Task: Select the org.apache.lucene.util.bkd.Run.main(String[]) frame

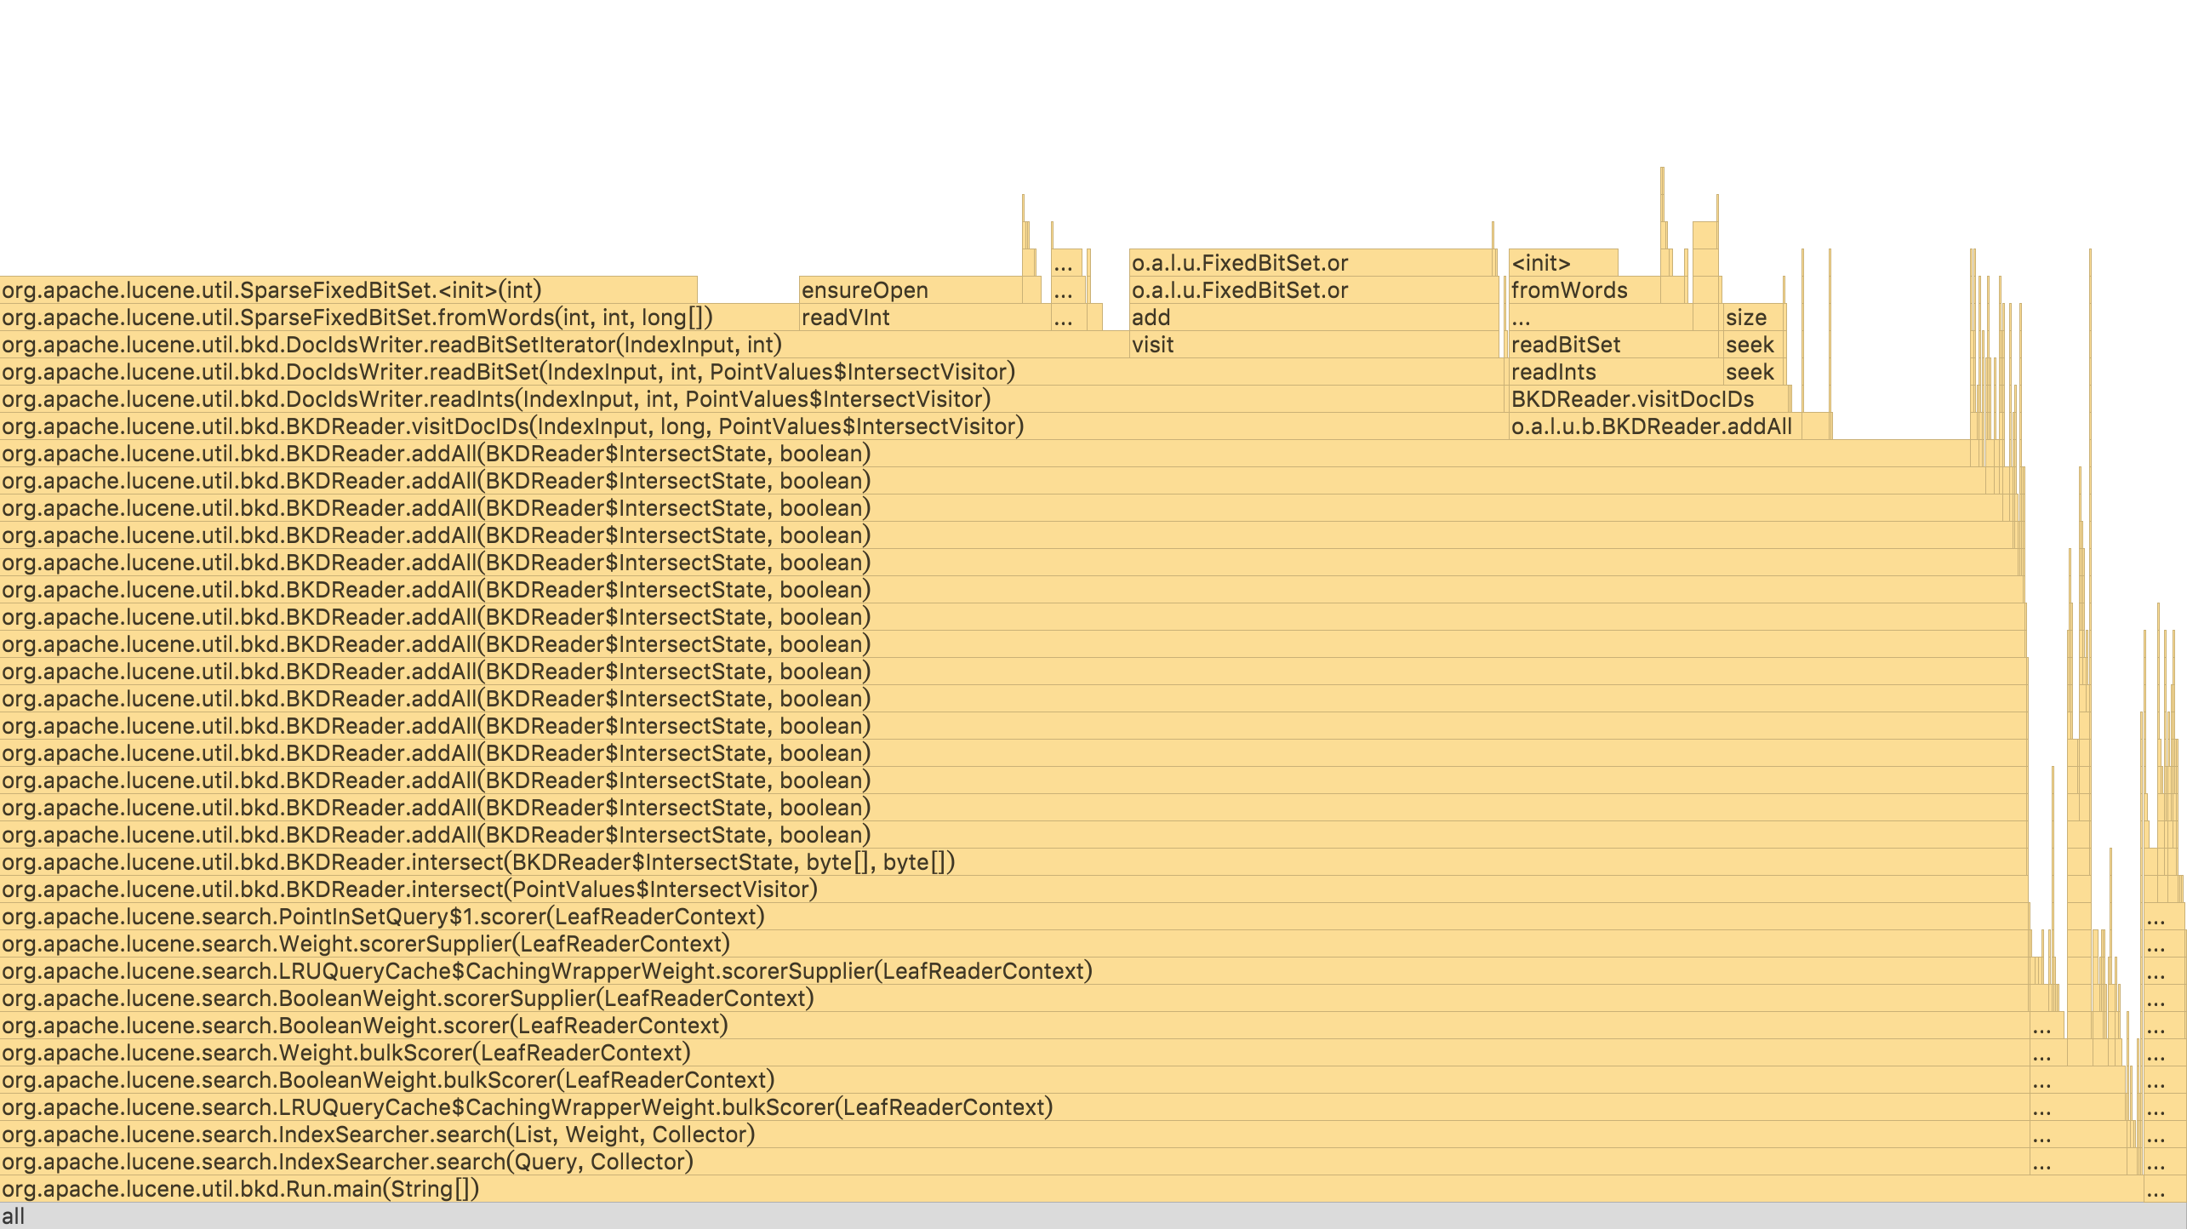Action: pyautogui.click(x=1071, y=1189)
